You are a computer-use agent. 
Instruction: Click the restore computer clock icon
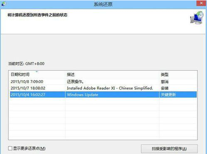[197, 18]
